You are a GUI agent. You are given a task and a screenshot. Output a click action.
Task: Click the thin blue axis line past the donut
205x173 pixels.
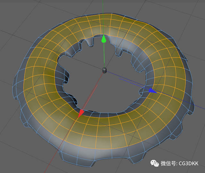click(x=199, y=107)
